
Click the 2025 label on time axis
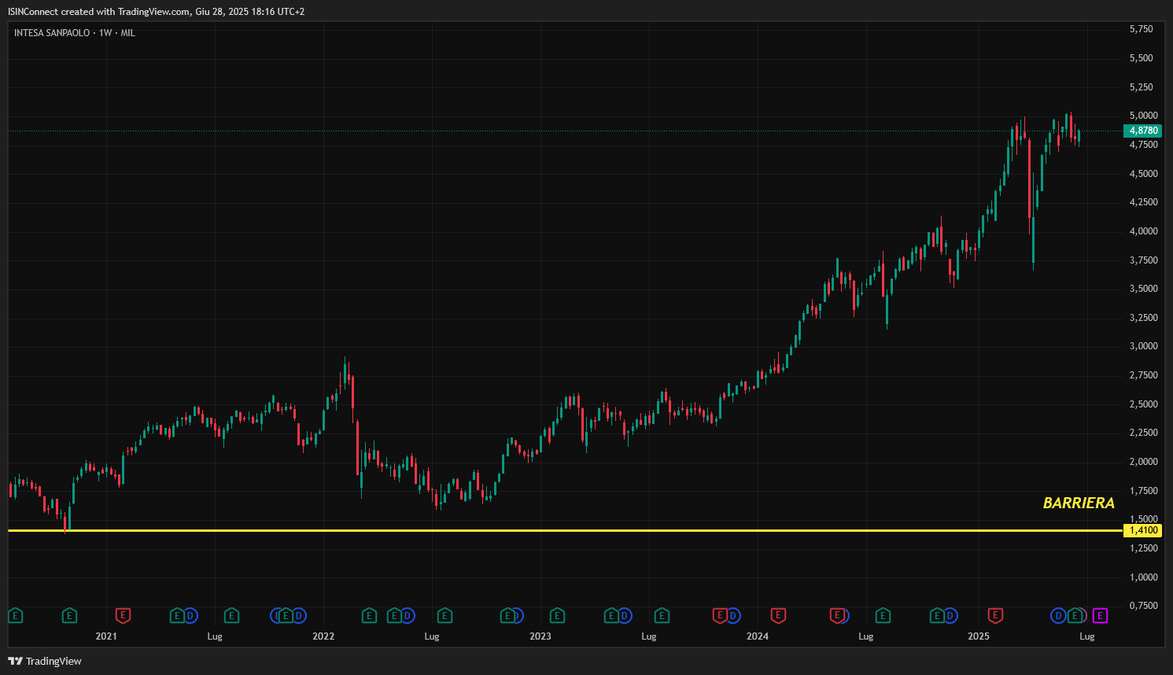979,636
